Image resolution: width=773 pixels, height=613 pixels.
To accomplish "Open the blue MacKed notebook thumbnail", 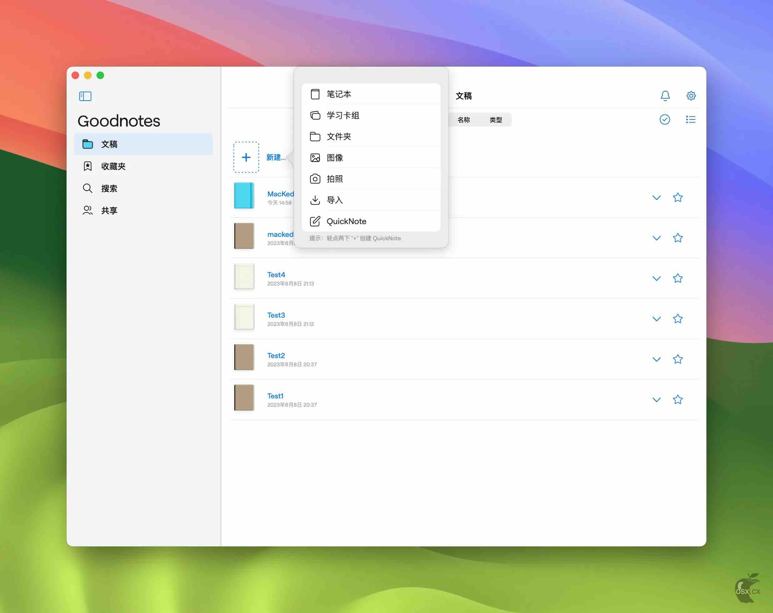I will (x=244, y=196).
